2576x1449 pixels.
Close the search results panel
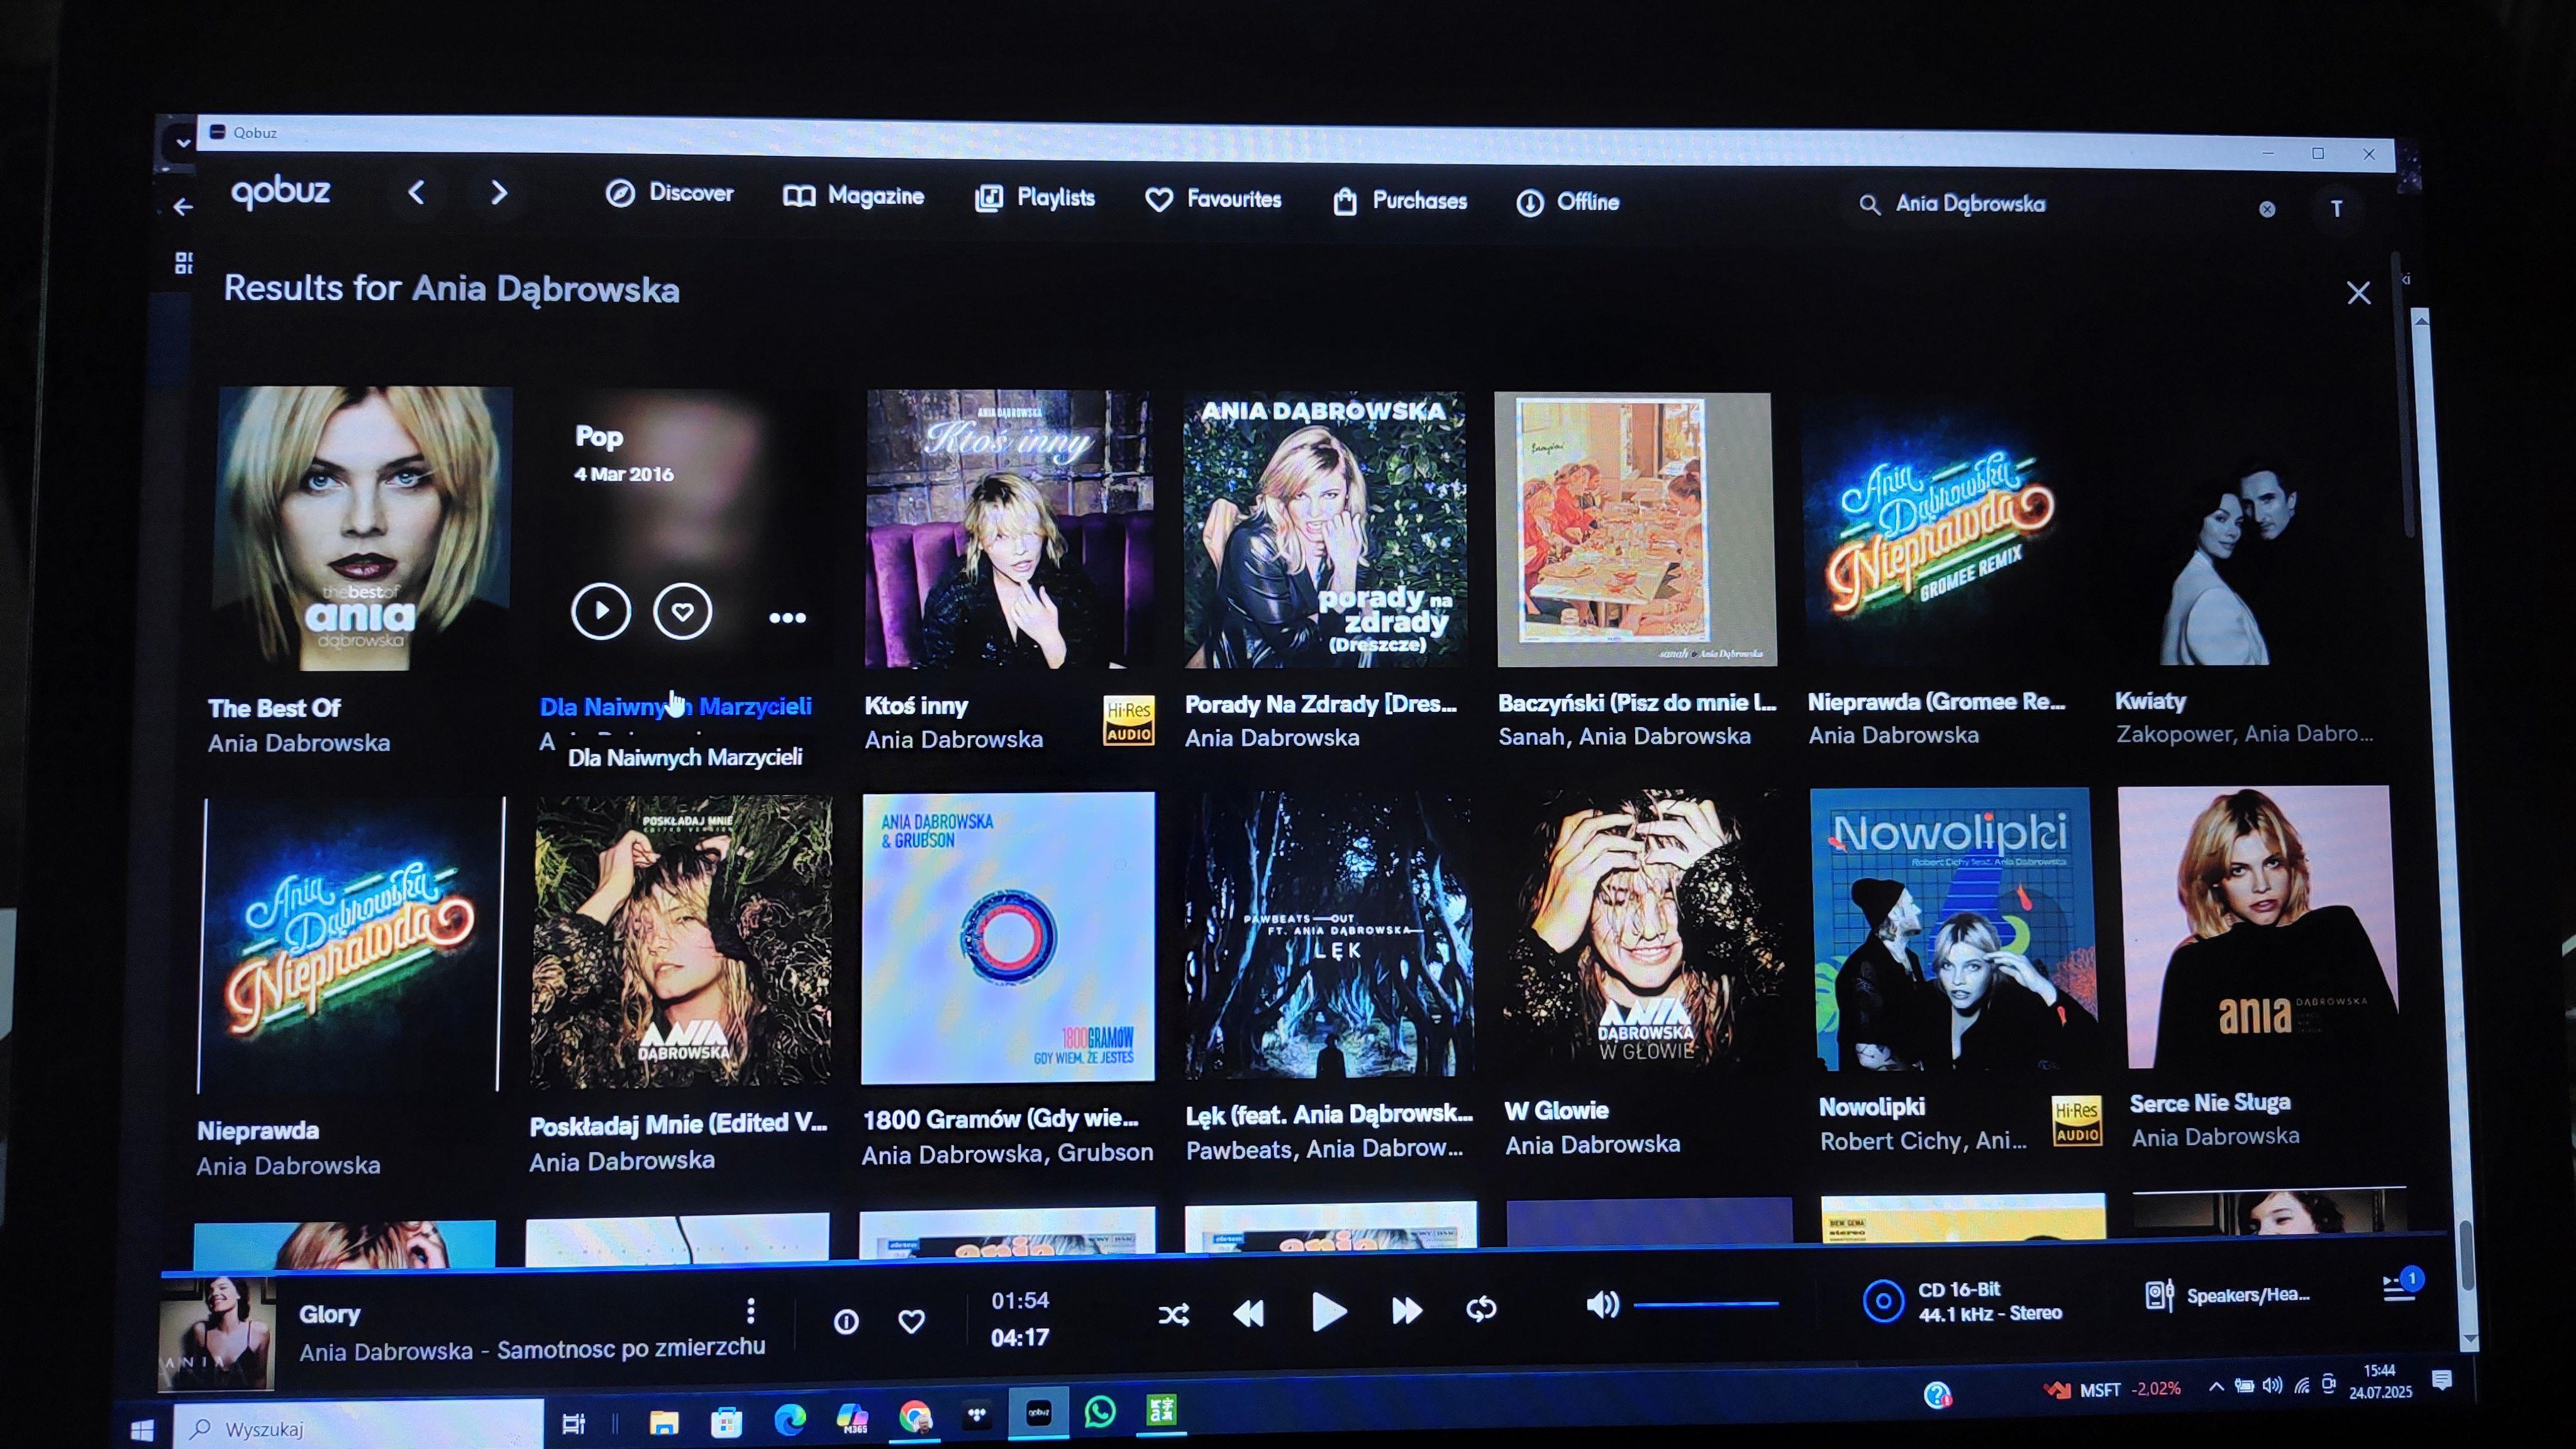pyautogui.click(x=2359, y=293)
